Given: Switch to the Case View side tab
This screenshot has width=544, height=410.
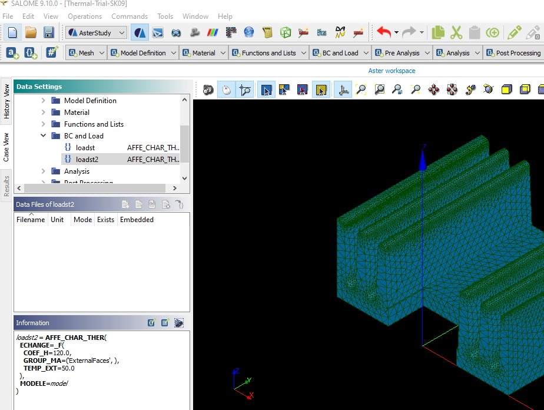Looking at the screenshot, I should click(x=6, y=147).
